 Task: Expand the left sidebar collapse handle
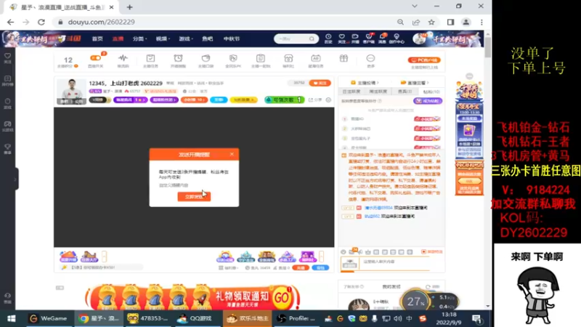coord(15,179)
